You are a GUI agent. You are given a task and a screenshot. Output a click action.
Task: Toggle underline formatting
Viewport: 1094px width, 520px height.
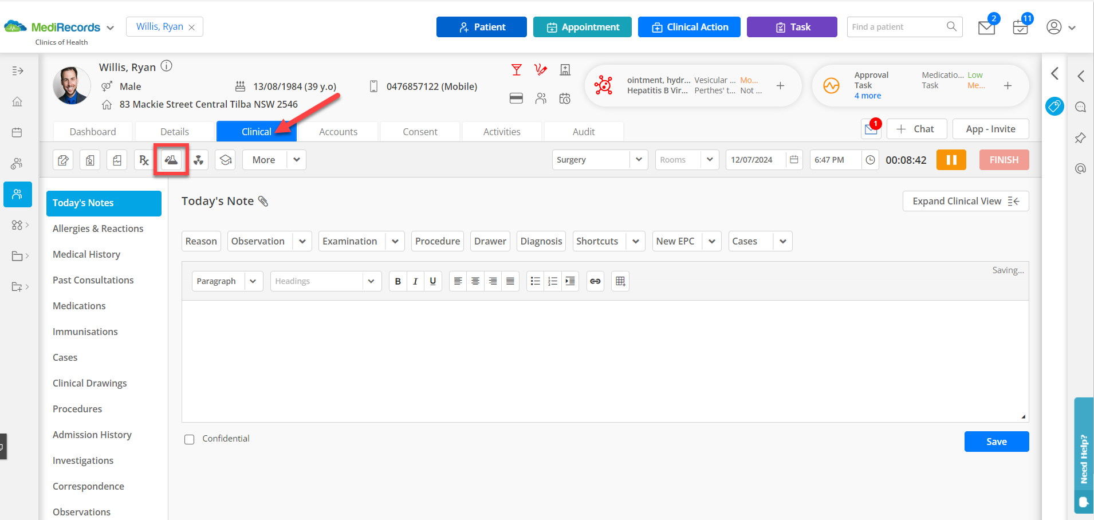coord(433,281)
